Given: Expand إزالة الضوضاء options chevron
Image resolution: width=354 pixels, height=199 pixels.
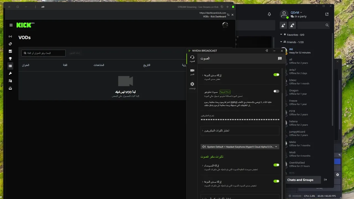Looking at the screenshot, I should 202,166.
